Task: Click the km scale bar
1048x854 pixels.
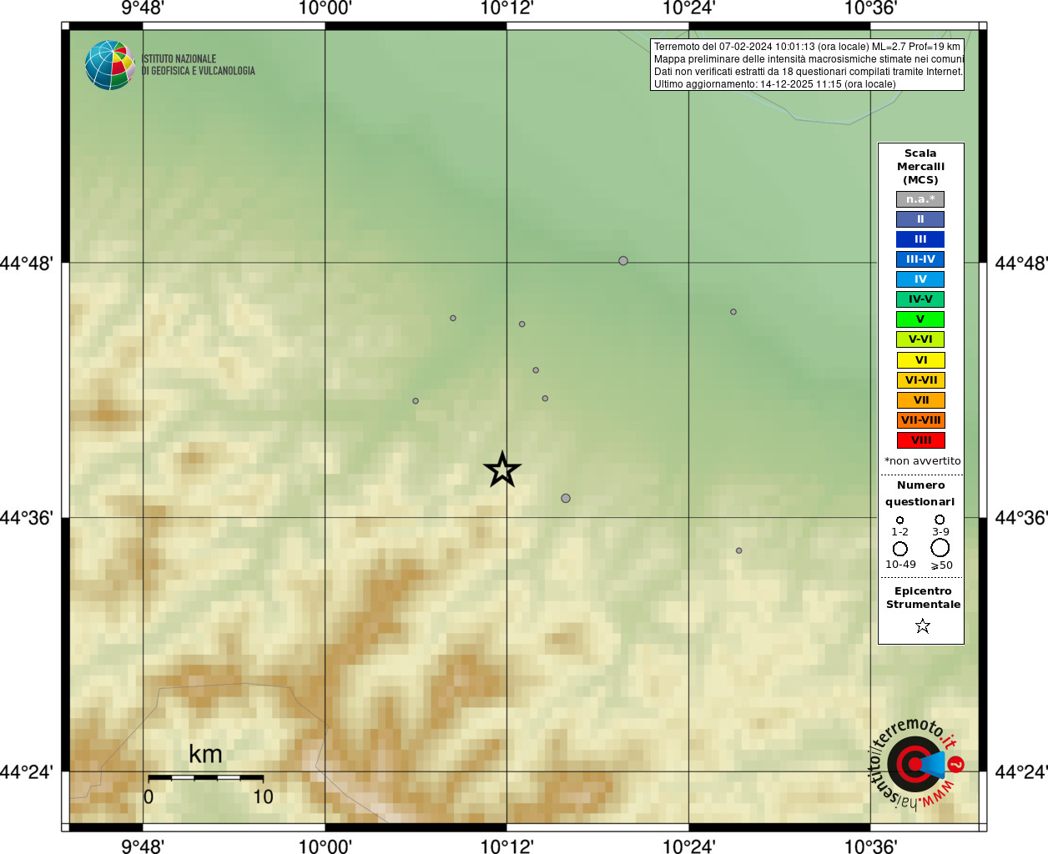Action: 206,777
